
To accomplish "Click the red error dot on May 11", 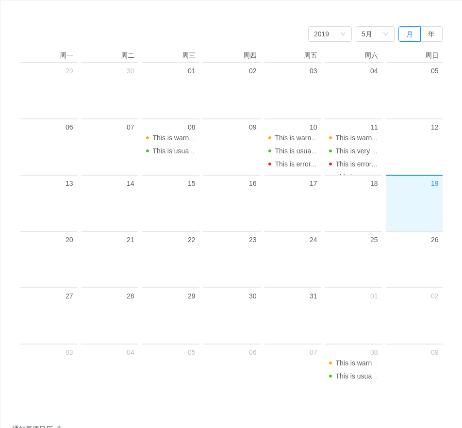I will (x=330, y=164).
